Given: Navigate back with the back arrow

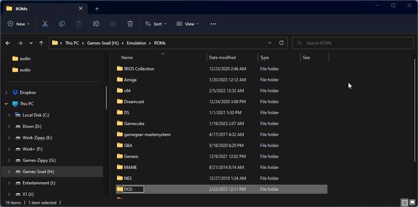Looking at the screenshot, I should pyautogui.click(x=8, y=43).
